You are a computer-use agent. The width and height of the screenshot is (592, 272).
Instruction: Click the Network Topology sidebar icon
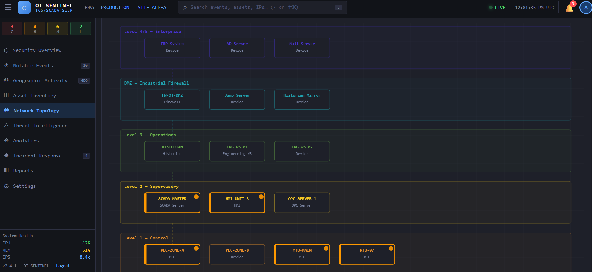pyautogui.click(x=7, y=110)
